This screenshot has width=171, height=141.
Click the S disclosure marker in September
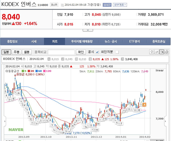[x=28, y=113]
